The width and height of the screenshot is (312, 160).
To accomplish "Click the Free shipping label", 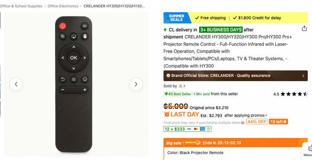I will coord(210,18).
